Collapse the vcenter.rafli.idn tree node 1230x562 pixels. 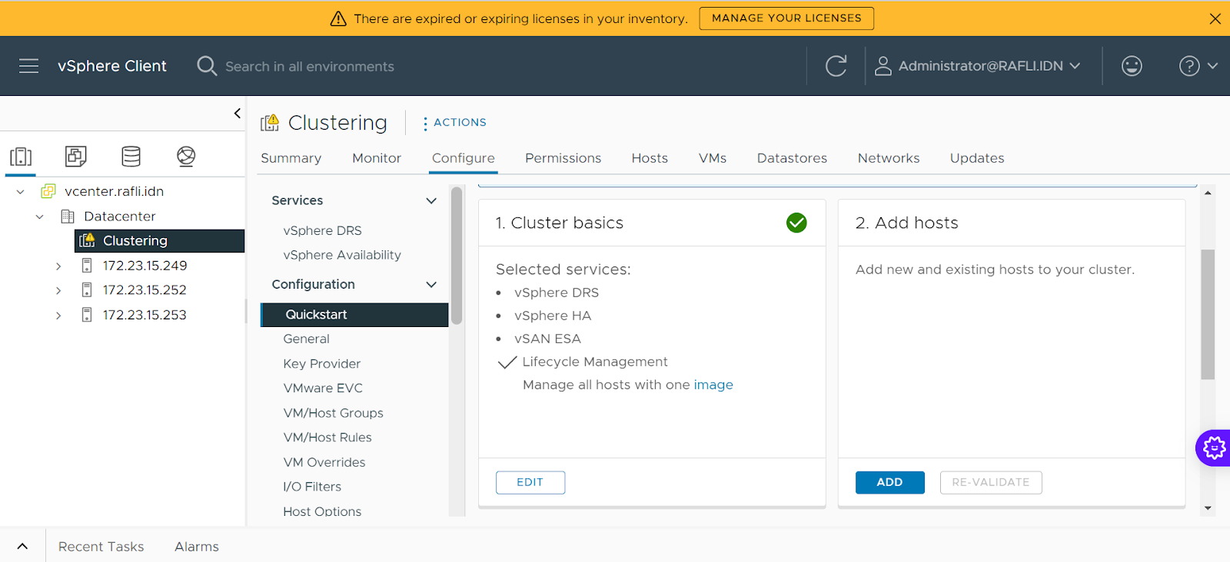click(21, 192)
